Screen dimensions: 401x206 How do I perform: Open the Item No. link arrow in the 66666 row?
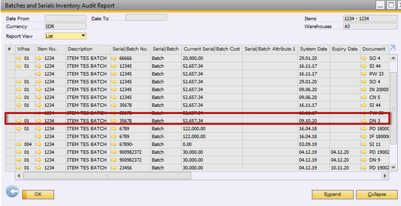[39, 59]
